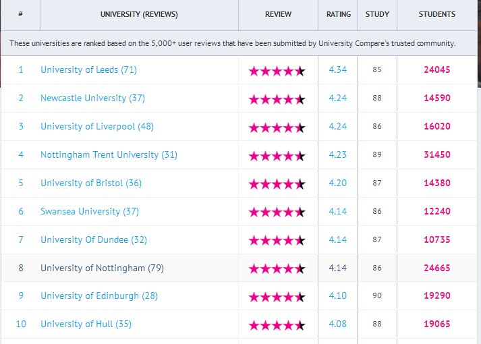Sort by the UNIVERSITY (REVIEWS) column header
Image resolution: width=481 pixels, height=344 pixels.
(x=139, y=14)
